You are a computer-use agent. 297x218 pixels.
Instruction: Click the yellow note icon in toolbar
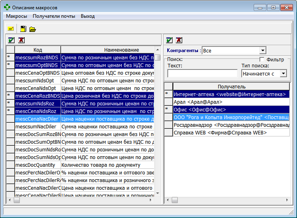click(11, 29)
